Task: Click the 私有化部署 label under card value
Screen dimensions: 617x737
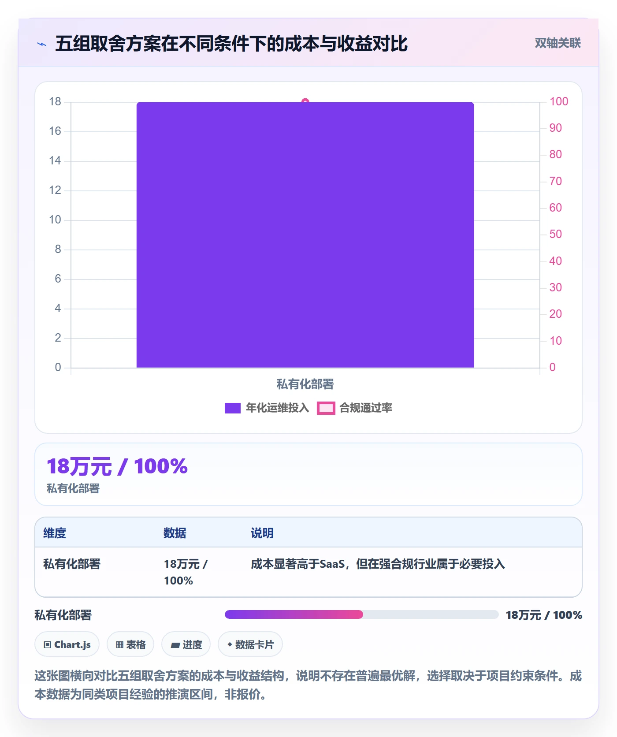Action: [x=73, y=488]
